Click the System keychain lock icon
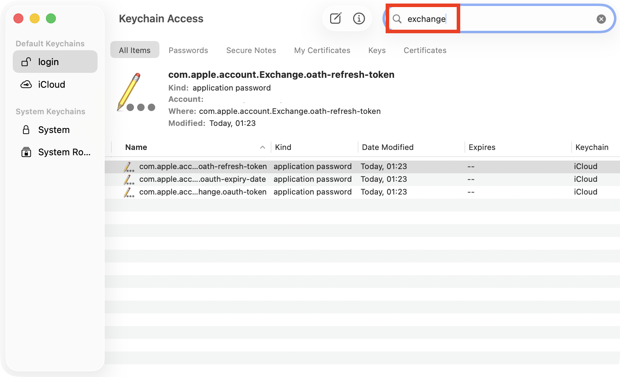Viewport: 620px width, 377px height. coord(26,130)
